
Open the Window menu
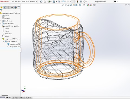32,2
